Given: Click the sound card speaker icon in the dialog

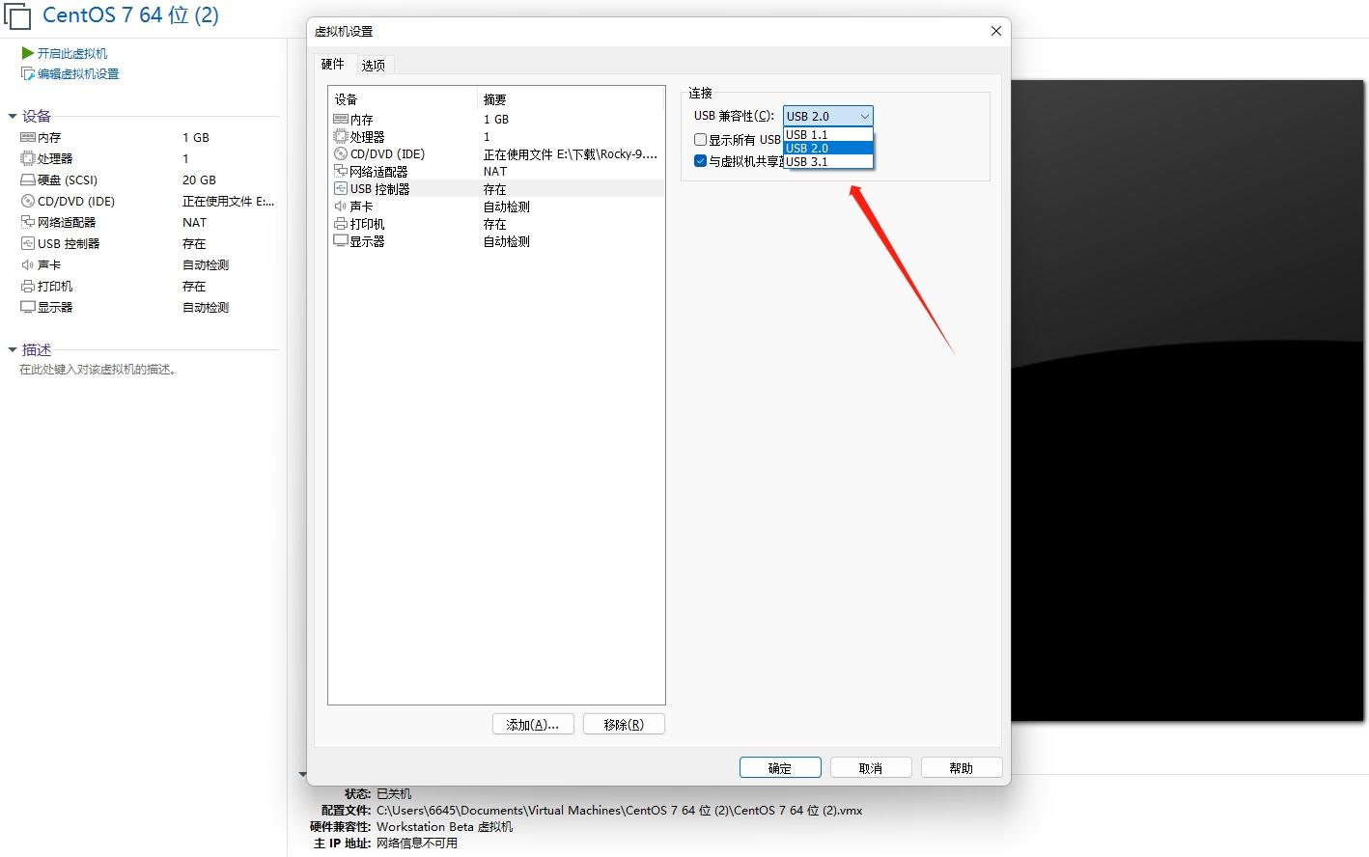Looking at the screenshot, I should click(340, 207).
